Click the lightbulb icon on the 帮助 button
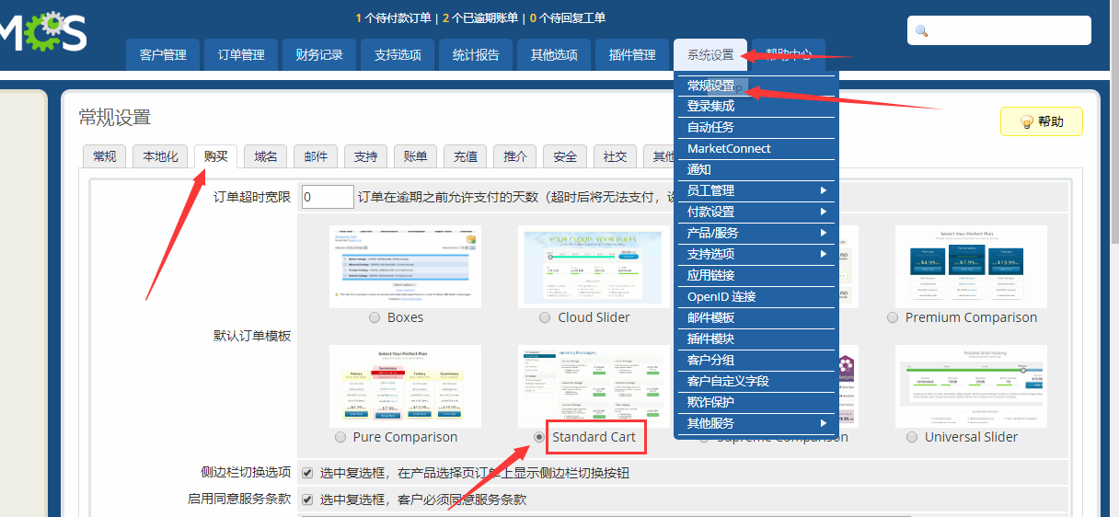The width and height of the screenshot is (1119, 517). [x=1026, y=121]
